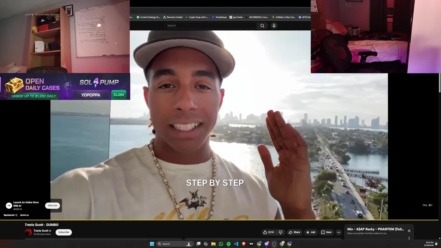Image resolution: width=441 pixels, height=248 pixels.
Task: Open the geo finder bookmark
Action: click(236, 17)
